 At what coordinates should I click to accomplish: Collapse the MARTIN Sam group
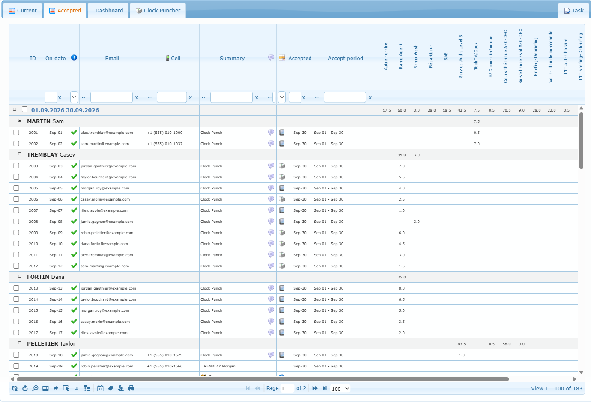20,121
